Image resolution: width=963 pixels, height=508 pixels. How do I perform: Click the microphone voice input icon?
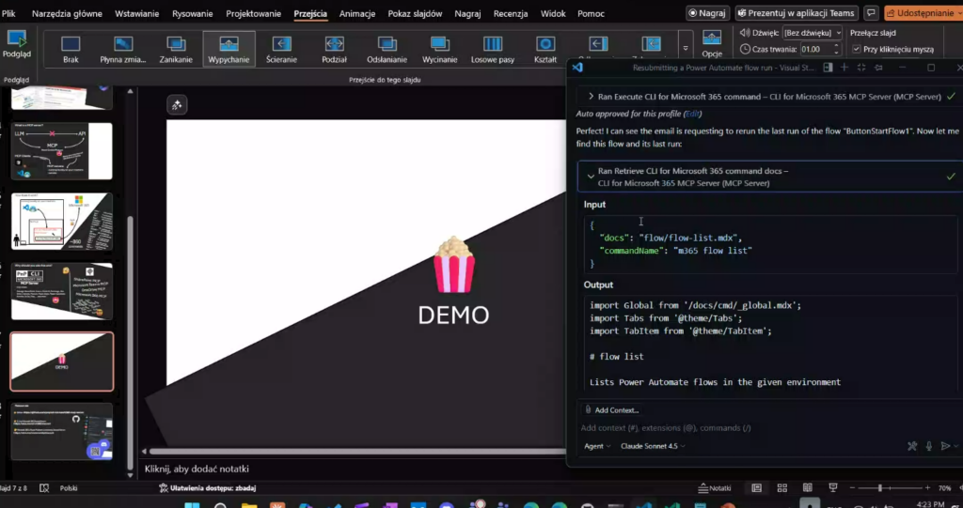(929, 446)
